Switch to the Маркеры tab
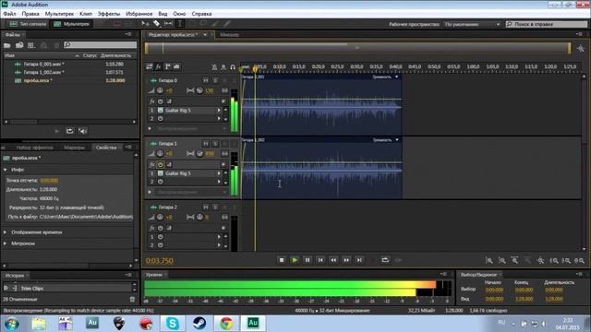Image resolution: width=591 pixels, height=332 pixels. tap(74, 148)
